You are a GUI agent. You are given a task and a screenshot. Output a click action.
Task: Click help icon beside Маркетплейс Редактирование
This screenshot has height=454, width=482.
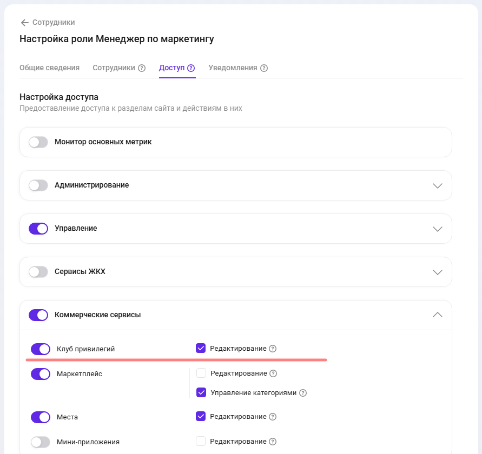pyautogui.click(x=273, y=373)
